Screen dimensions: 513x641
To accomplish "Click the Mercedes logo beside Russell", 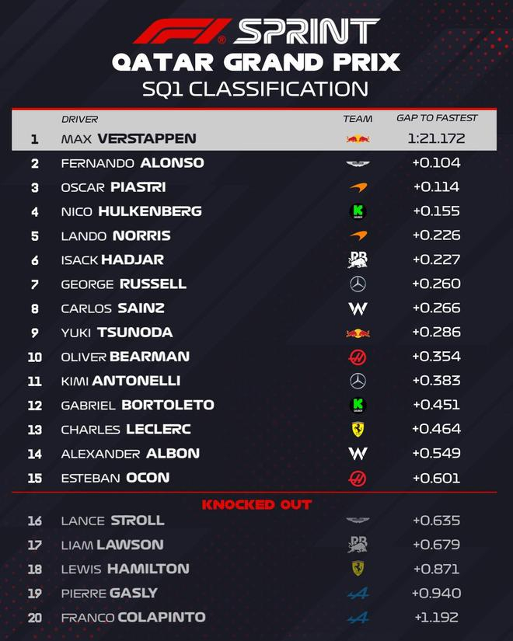I will pyautogui.click(x=358, y=284).
